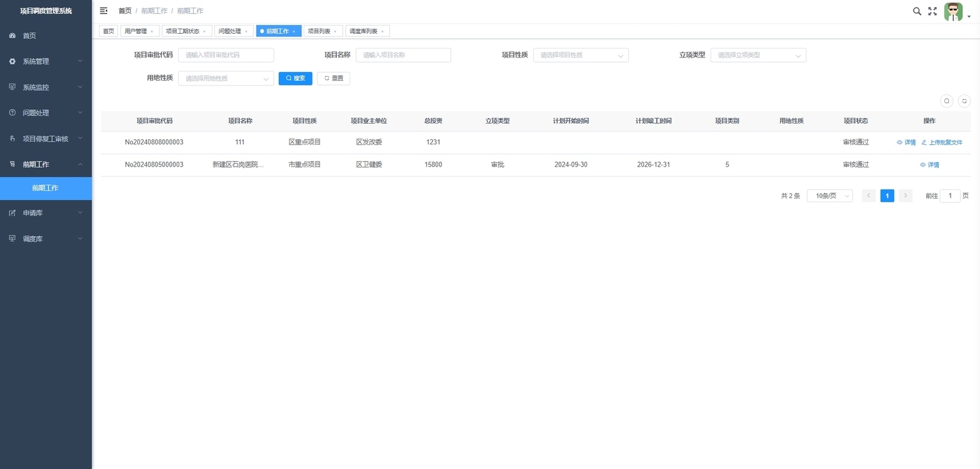Click cell 区发改委 in table

point(369,142)
